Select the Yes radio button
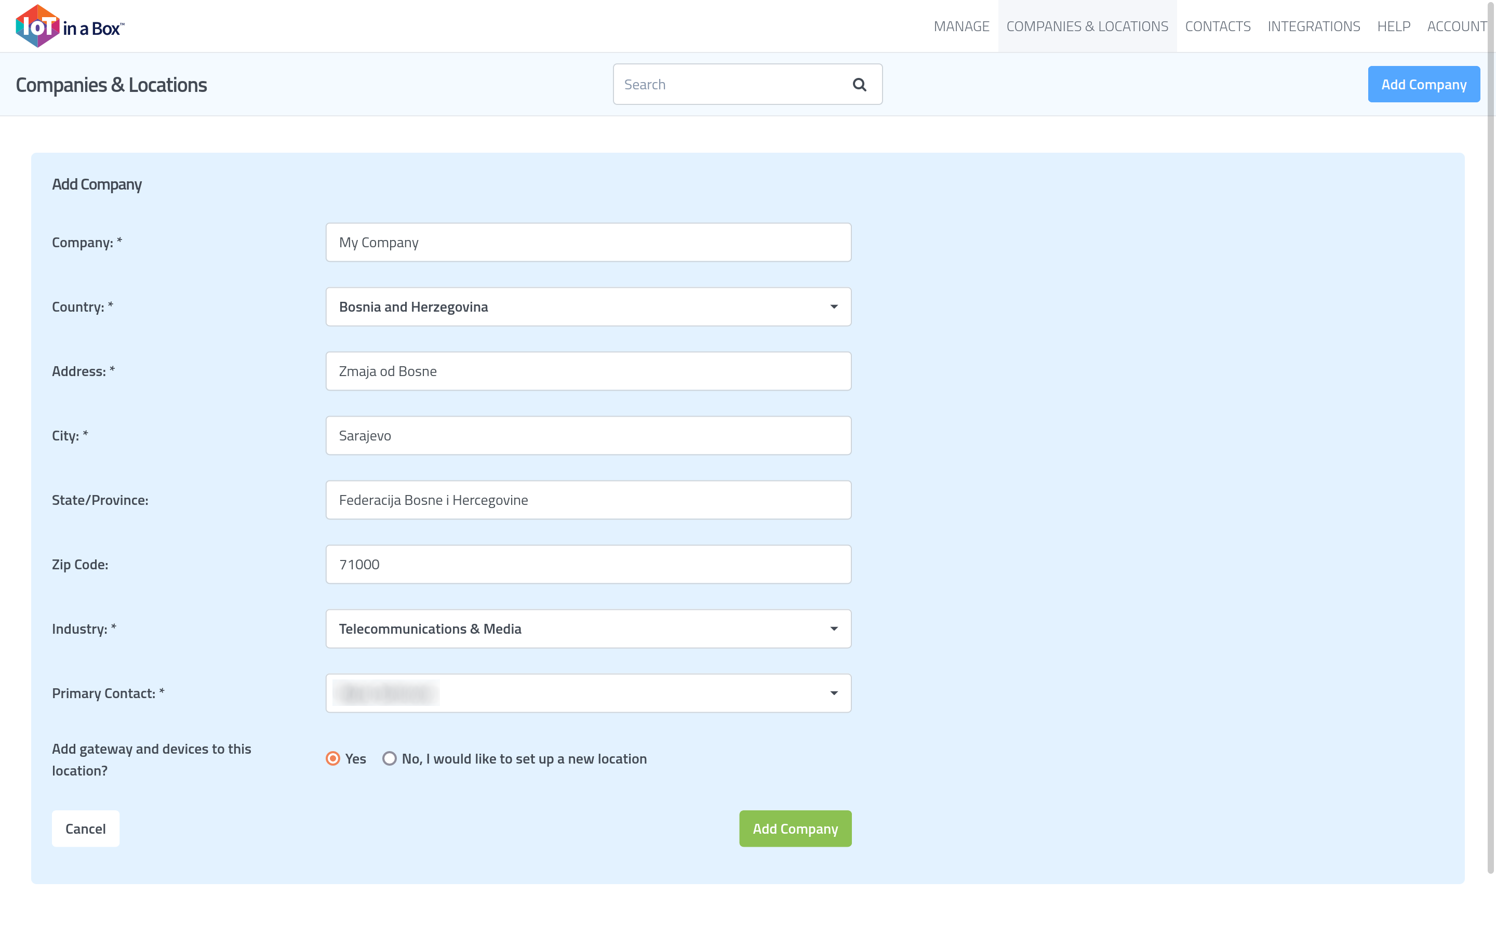Viewport: 1496px width, 935px height. pyautogui.click(x=333, y=758)
